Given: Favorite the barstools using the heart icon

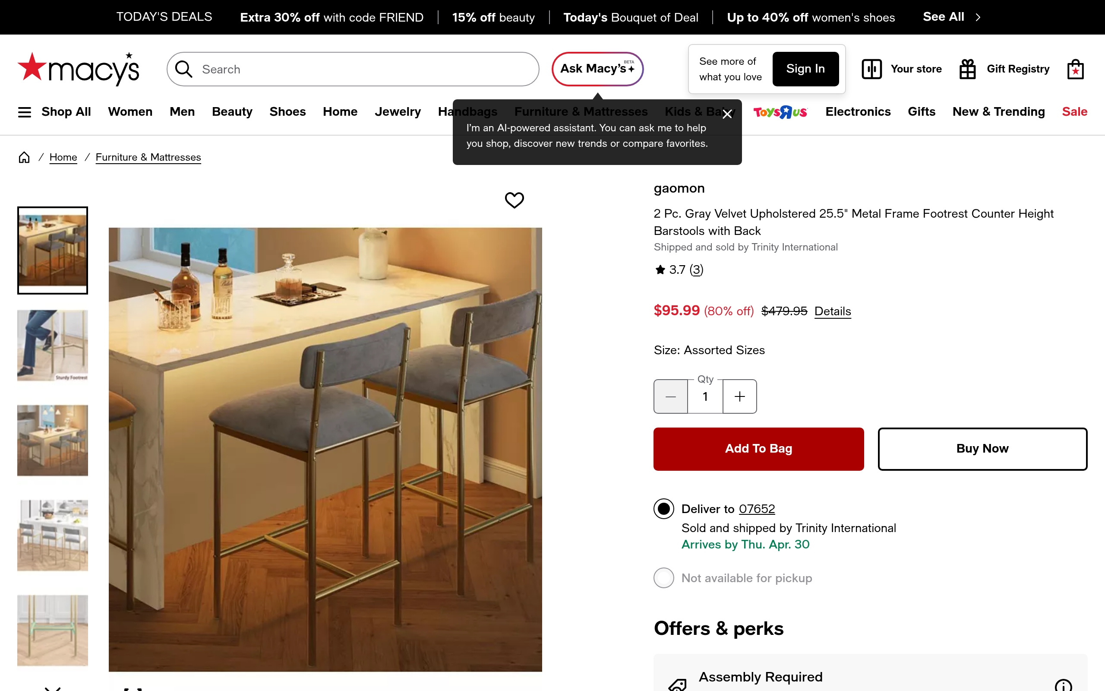Looking at the screenshot, I should point(514,200).
